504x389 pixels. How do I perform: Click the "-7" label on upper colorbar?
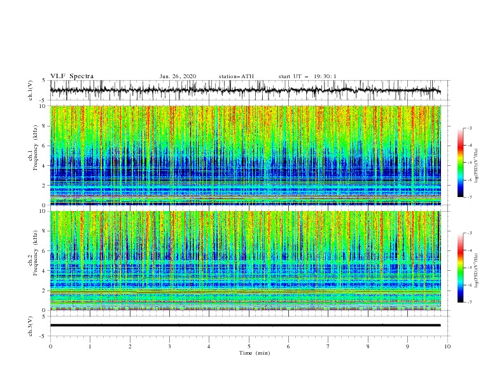coord(469,197)
